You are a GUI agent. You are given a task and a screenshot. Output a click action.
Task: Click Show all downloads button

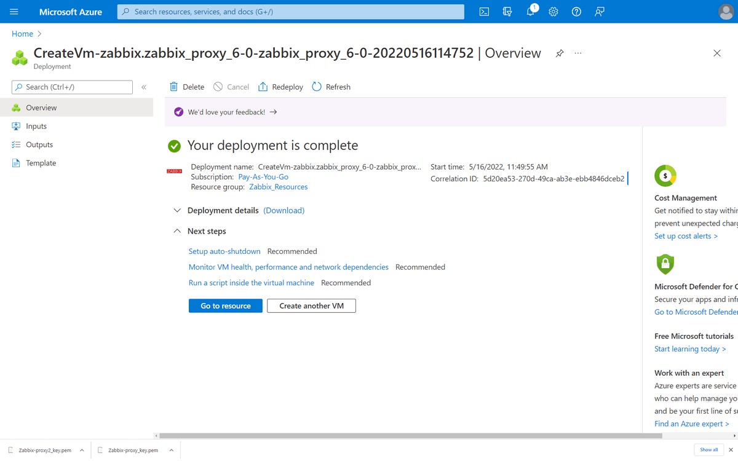tap(709, 450)
